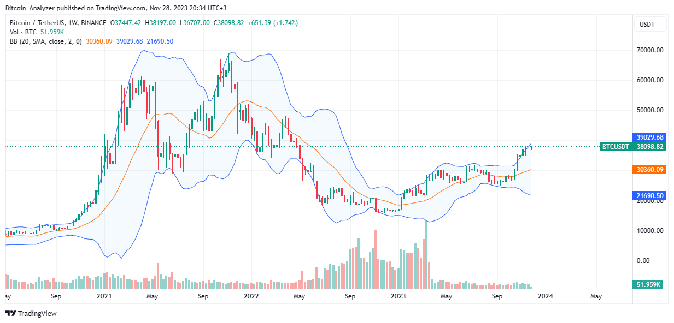Click the TradingView logo icon

(11, 313)
